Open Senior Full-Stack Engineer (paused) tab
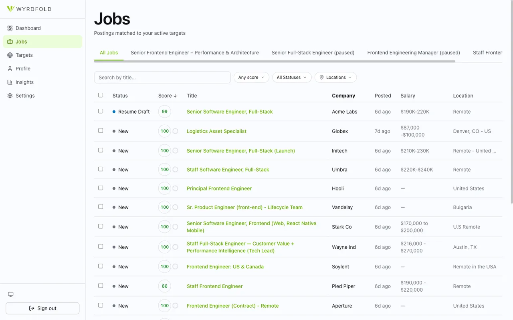This screenshot has height=320, width=513. pyautogui.click(x=313, y=53)
